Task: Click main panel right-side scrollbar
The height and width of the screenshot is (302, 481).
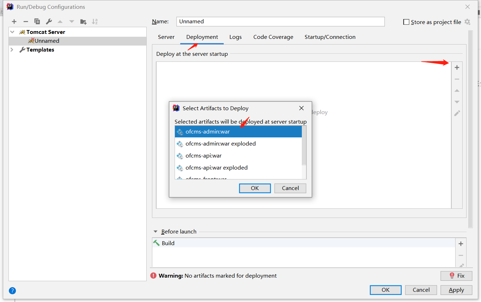Action: click(x=470, y=129)
